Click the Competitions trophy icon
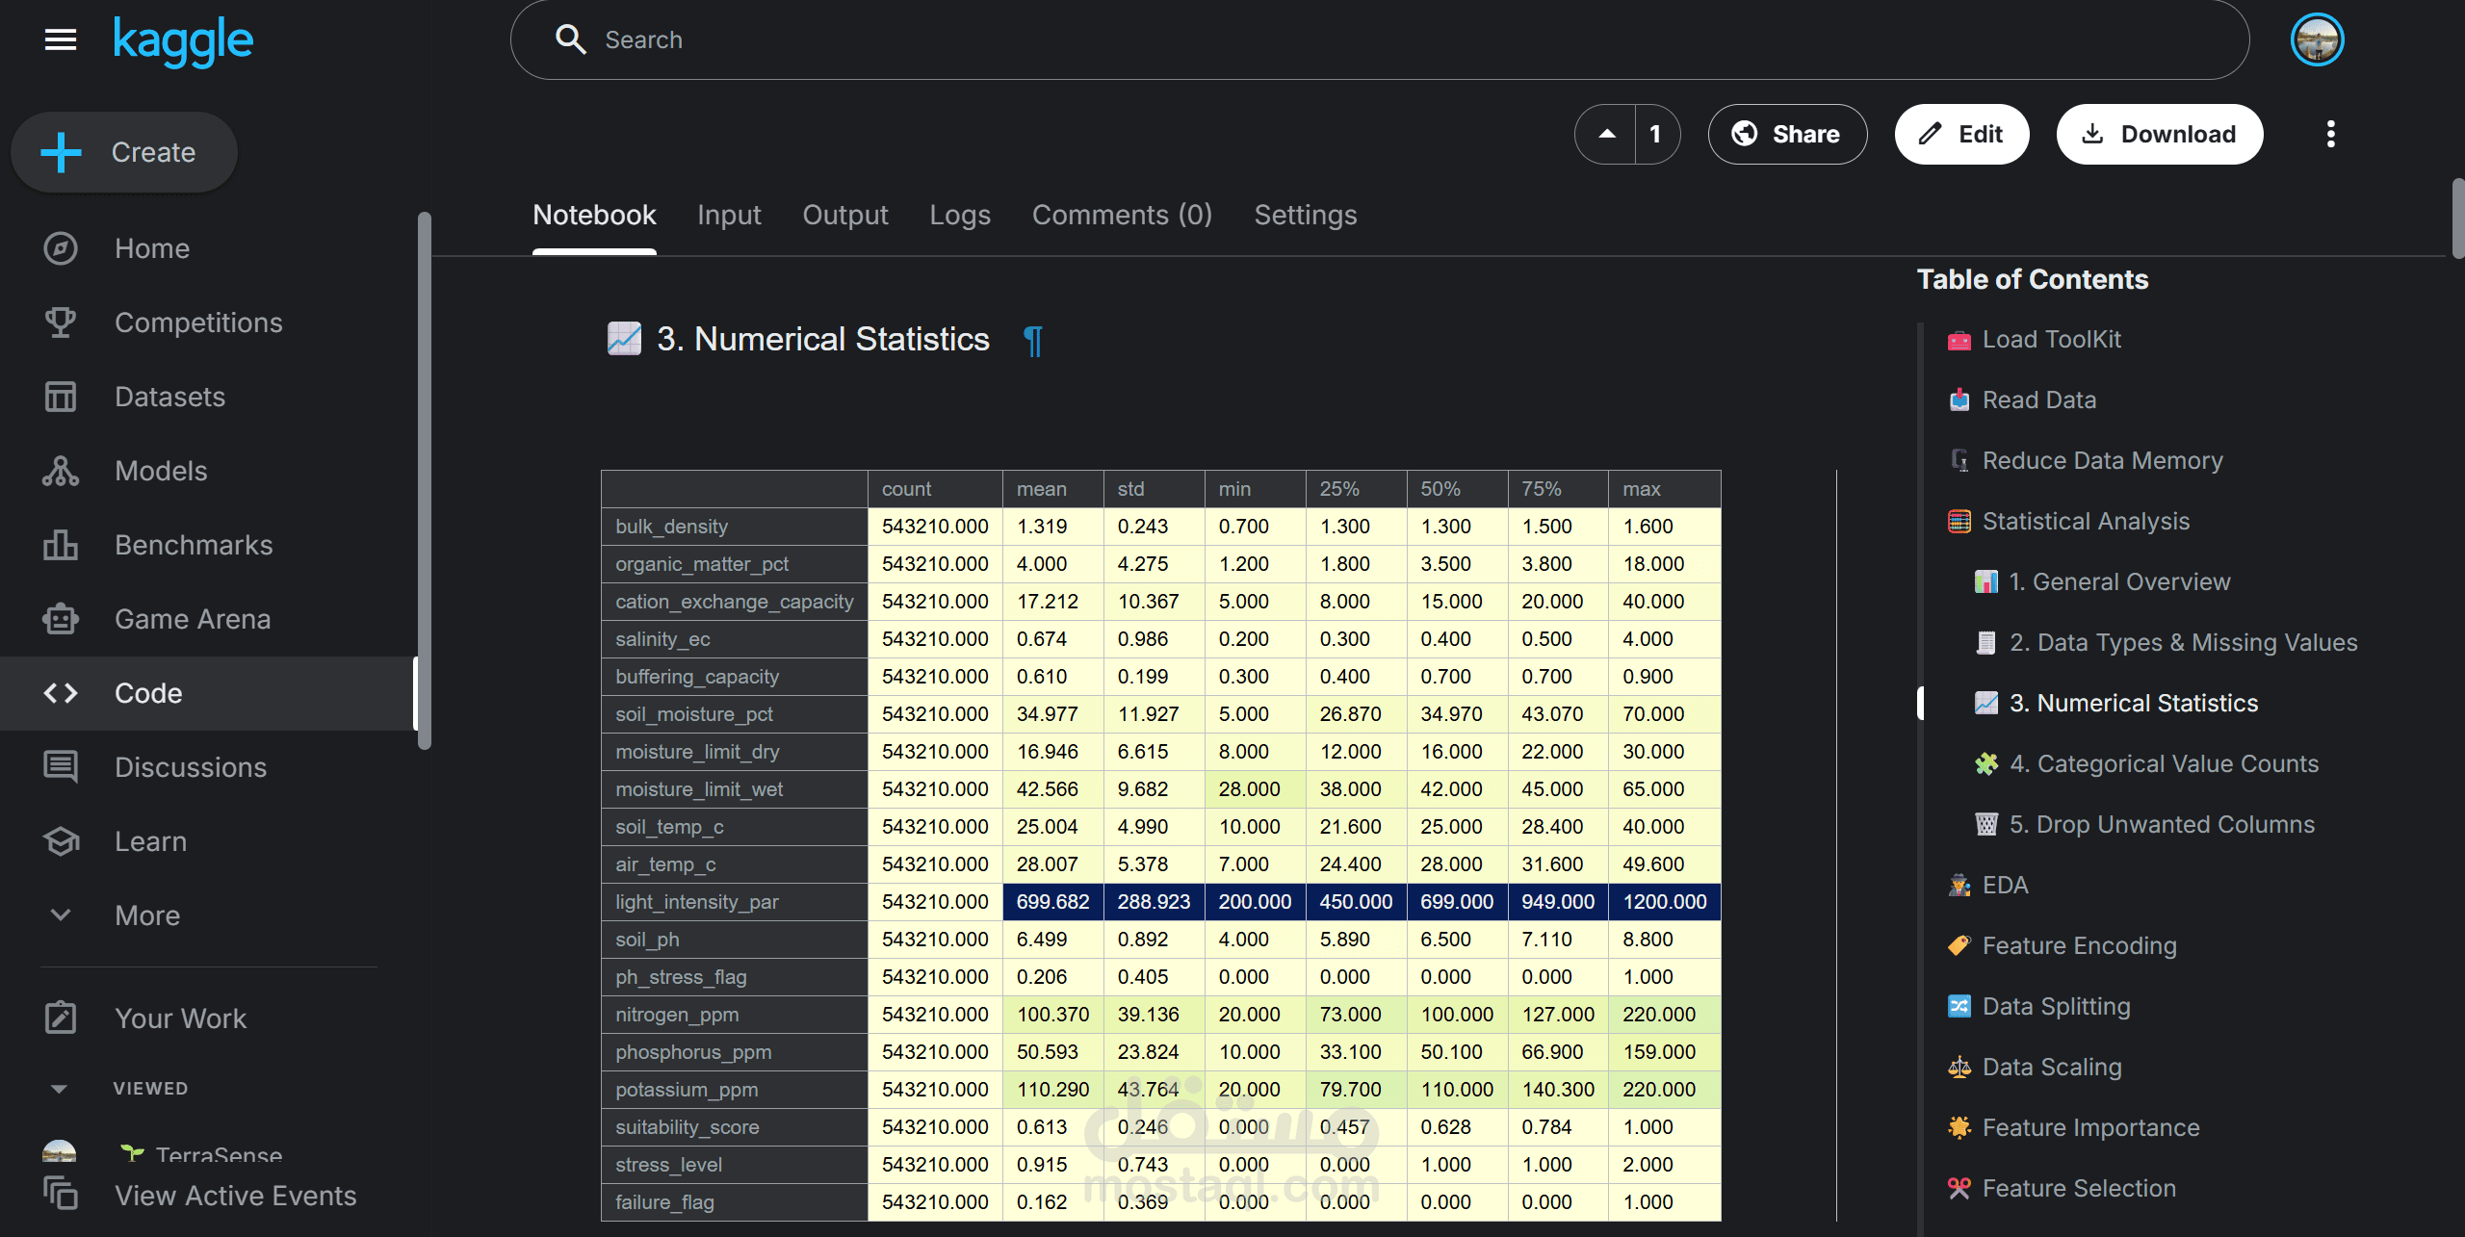This screenshot has width=2465, height=1237. coord(61,322)
